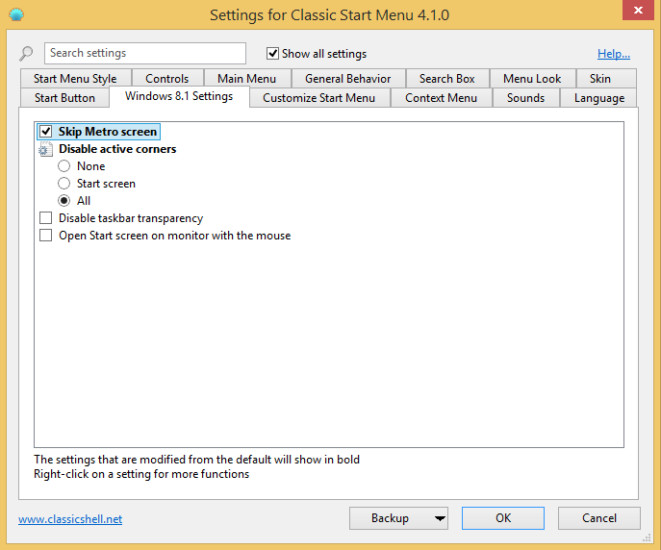Switch to Start Menu Style tab
The width and height of the screenshot is (661, 550).
[75, 79]
